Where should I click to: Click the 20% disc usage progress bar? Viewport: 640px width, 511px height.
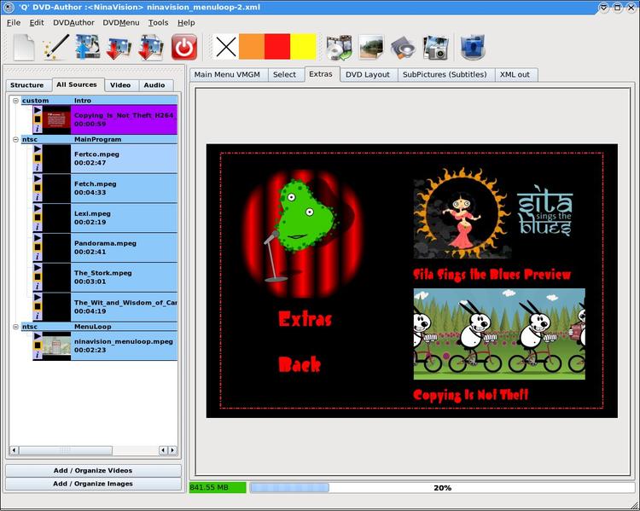click(442, 488)
